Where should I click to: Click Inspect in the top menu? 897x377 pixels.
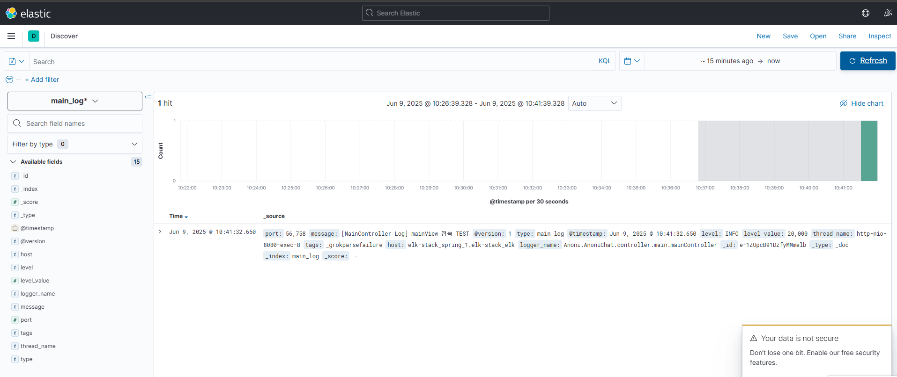coord(880,36)
